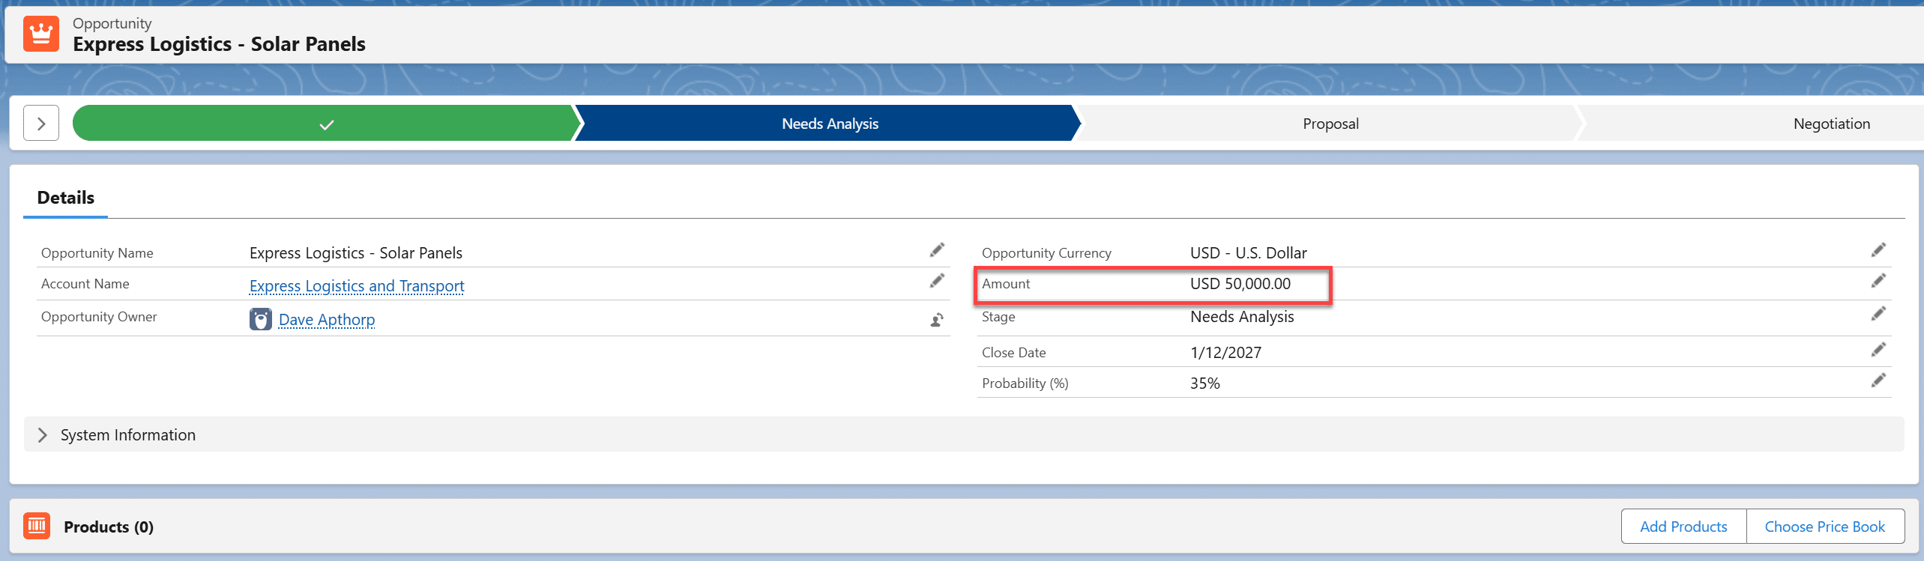
Task: Select the Details tab
Action: (x=65, y=198)
